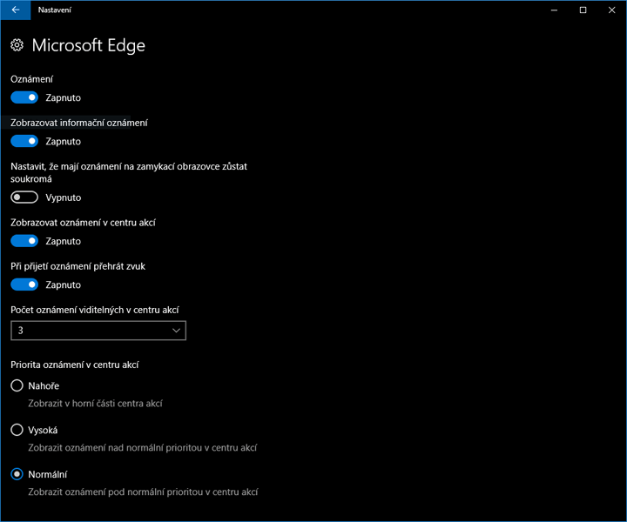Choose the Vysoká priority option

(x=17, y=430)
